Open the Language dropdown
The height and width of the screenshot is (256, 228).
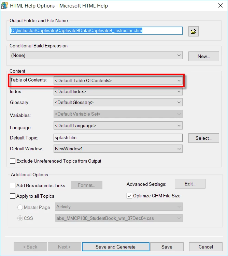pos(118,125)
